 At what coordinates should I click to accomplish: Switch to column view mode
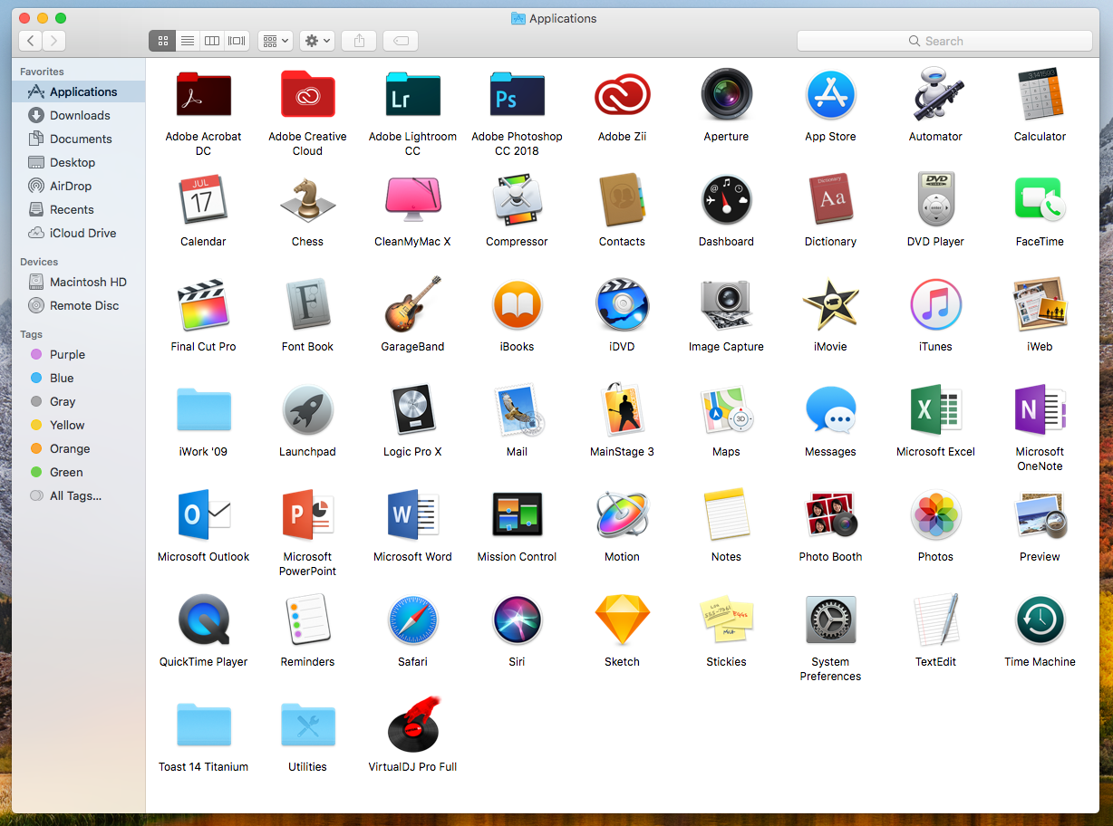(211, 40)
